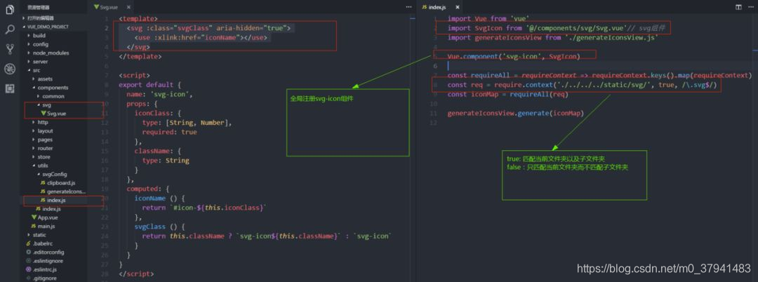
Task: Click the "svgClass () {" code line
Action: pyautogui.click(x=159, y=227)
